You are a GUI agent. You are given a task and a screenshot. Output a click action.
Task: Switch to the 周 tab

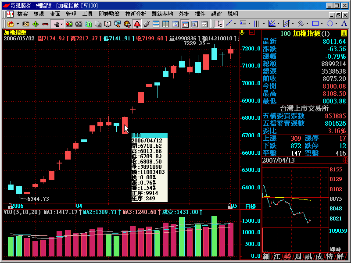pos(298,256)
